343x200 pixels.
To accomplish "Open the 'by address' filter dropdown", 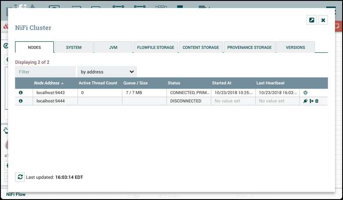I will click(107, 72).
